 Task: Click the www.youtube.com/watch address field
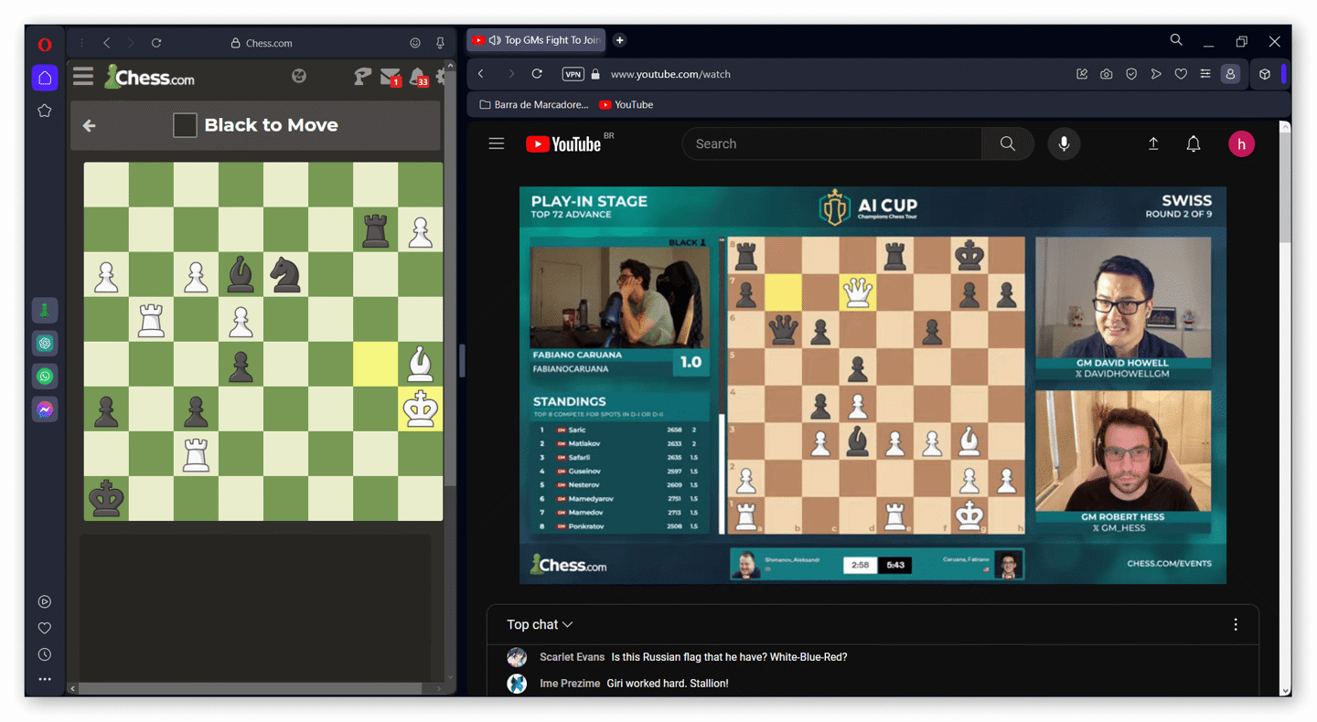tap(670, 74)
